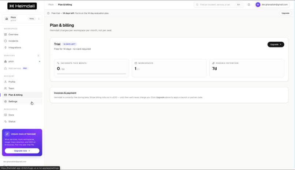
Task: Select the pitch service entry
Action: click(x=22, y=61)
